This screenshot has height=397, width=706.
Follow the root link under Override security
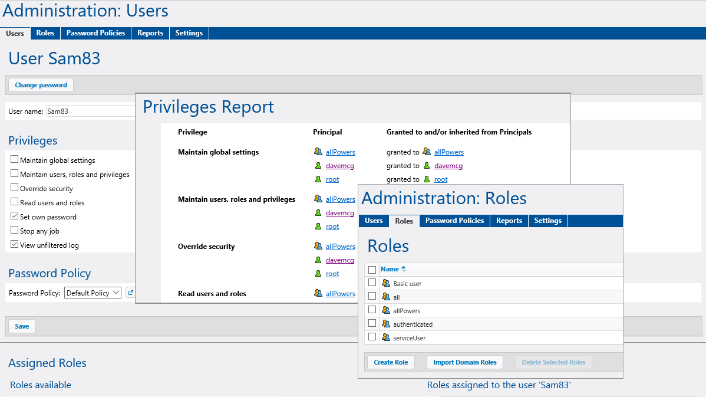[332, 274]
